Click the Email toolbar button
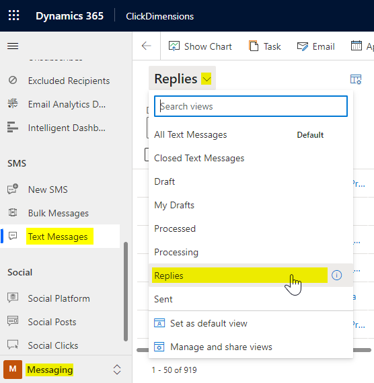Screen dimensions: 374x383 click(315, 46)
